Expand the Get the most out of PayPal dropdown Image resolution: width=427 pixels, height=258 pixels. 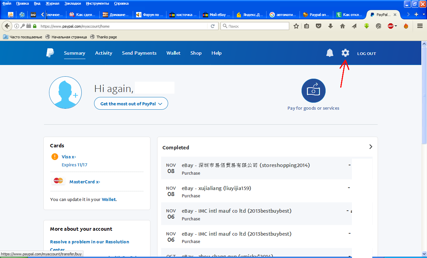131,104
